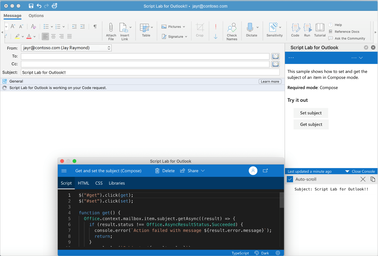Switch to the Options ribbon tab

click(x=36, y=16)
